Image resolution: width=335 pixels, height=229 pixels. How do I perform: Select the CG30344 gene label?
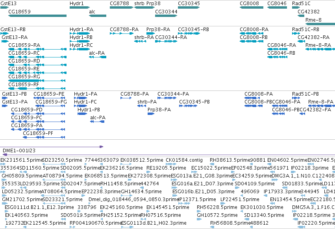166,11
